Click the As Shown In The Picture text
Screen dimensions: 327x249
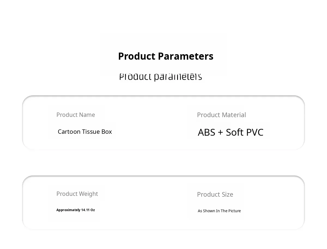[x=219, y=211]
